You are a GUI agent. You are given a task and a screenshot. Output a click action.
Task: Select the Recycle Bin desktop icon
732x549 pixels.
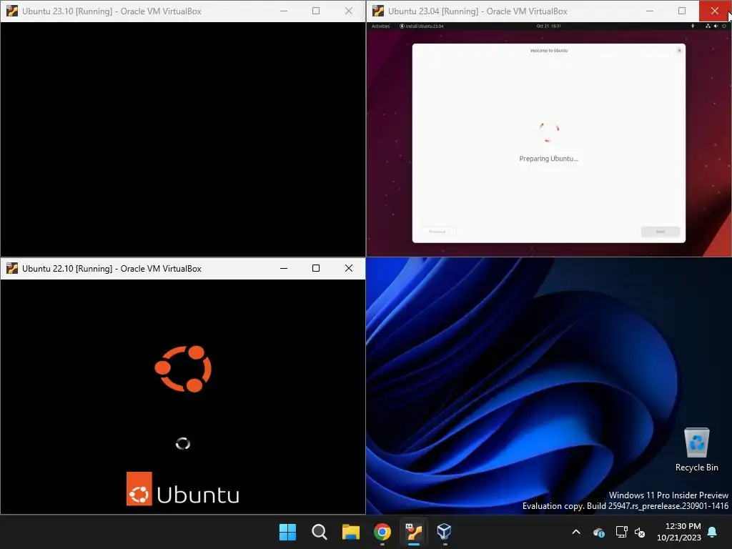click(696, 450)
